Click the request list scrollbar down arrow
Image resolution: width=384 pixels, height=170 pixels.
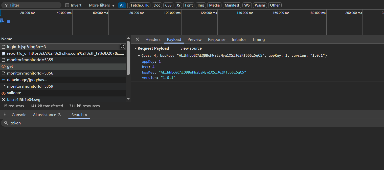pyautogui.click(x=128, y=99)
